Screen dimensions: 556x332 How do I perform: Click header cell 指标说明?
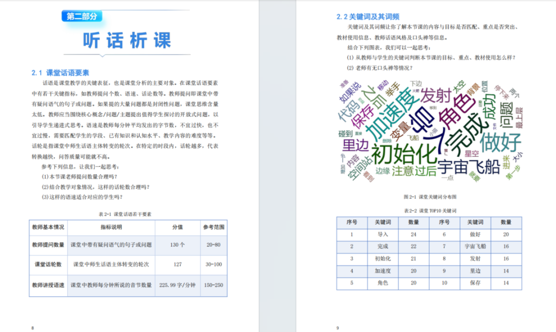point(111,227)
